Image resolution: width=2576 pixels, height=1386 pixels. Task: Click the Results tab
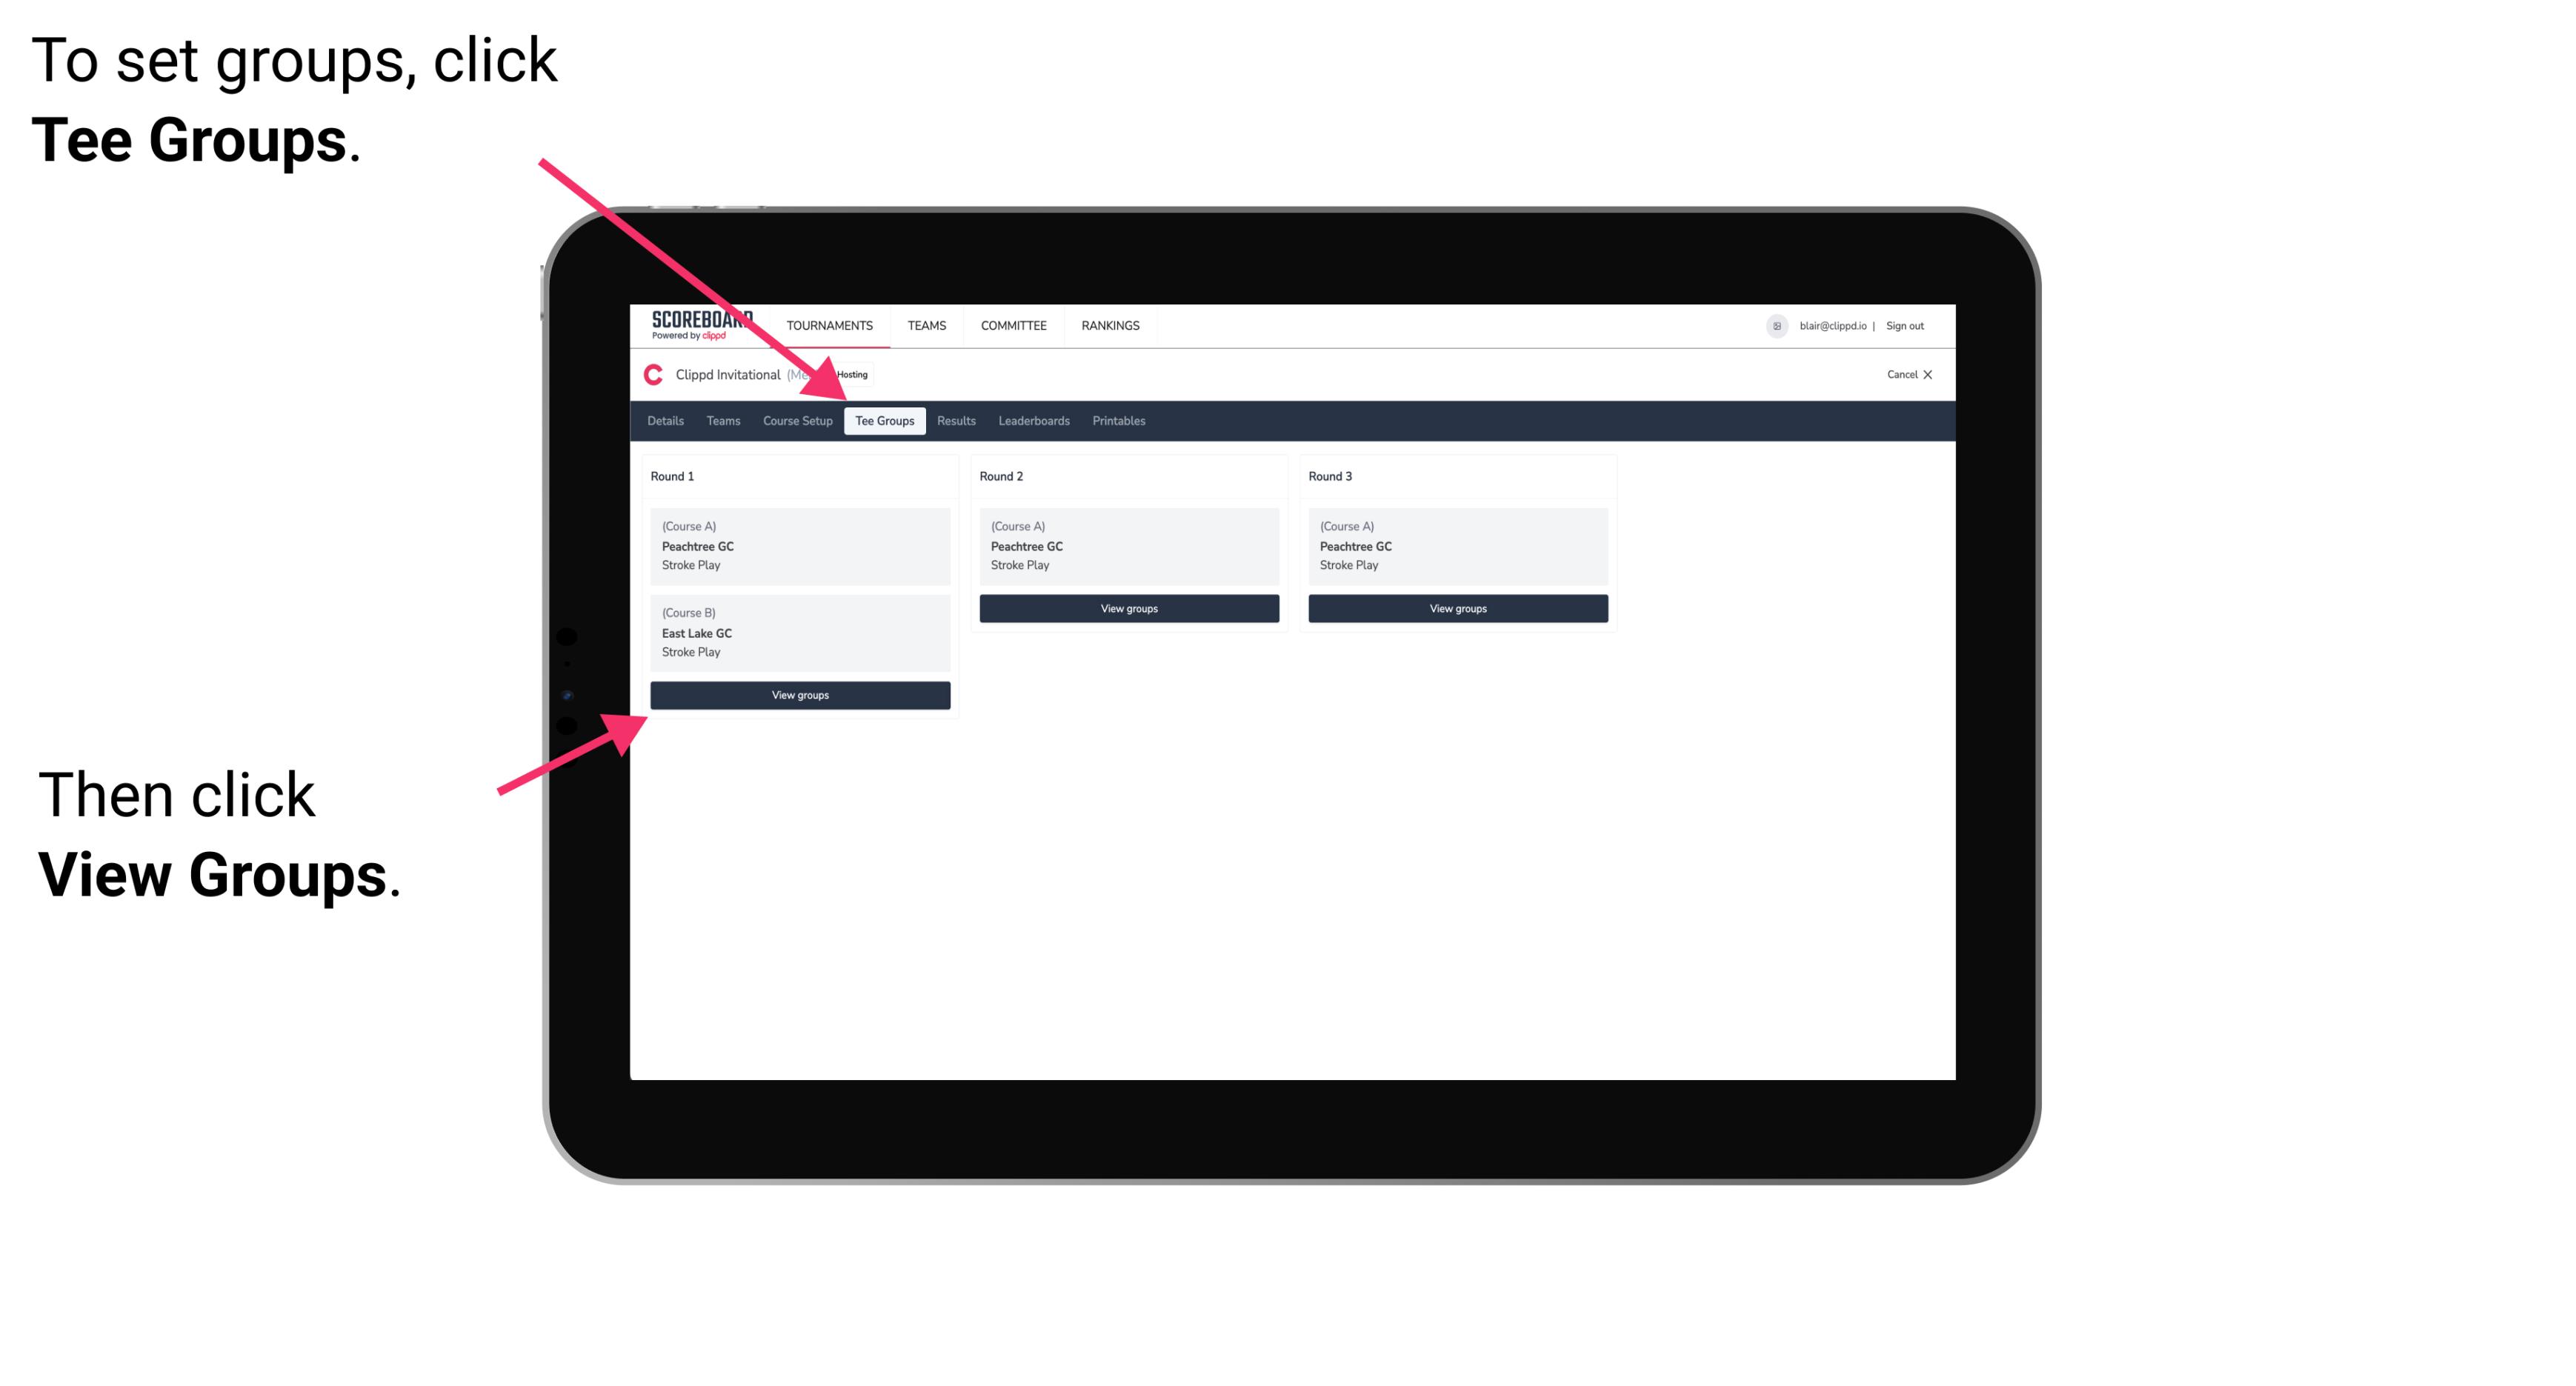[954, 420]
